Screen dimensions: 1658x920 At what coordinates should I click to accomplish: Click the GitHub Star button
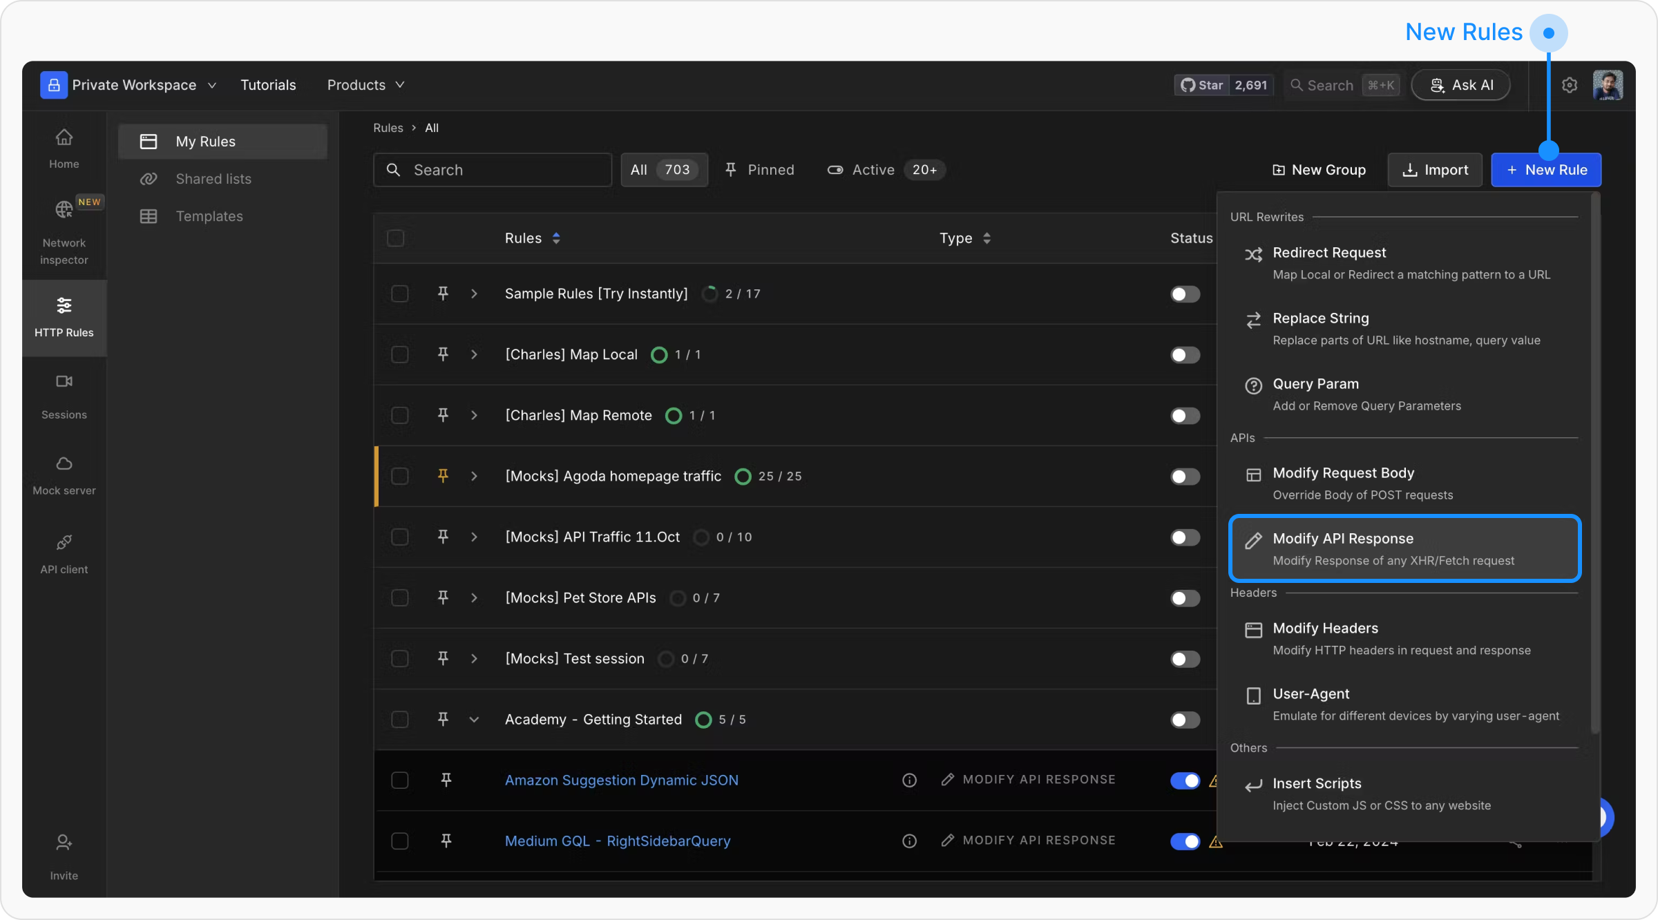click(x=1202, y=85)
